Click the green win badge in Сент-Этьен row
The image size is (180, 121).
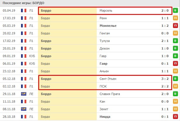coord(175,79)
